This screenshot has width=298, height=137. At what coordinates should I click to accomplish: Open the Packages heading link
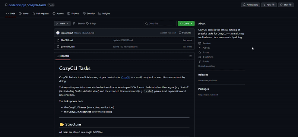pos(203,89)
